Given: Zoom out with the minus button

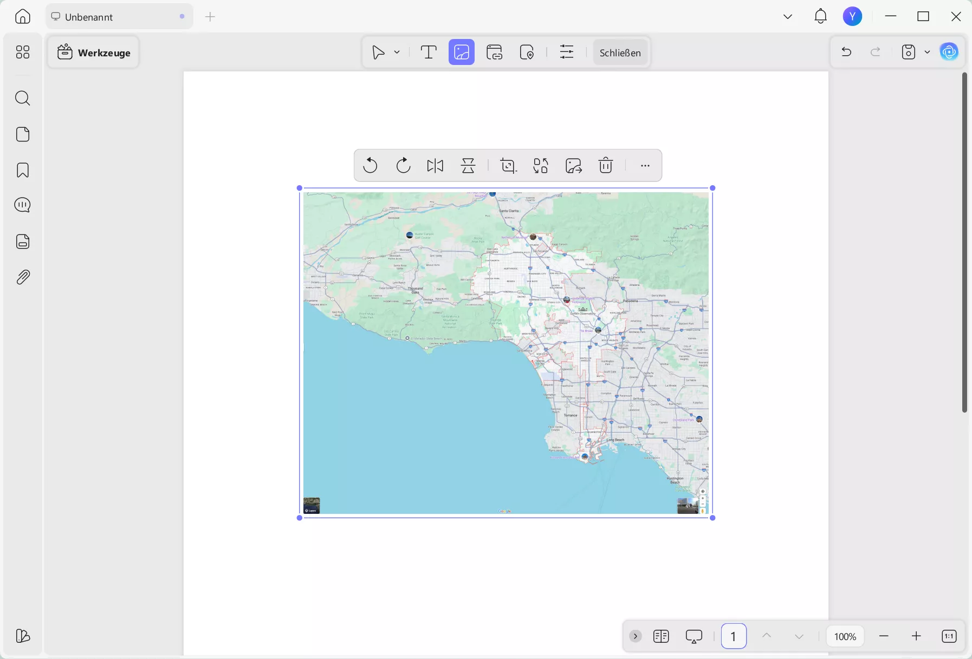Looking at the screenshot, I should click(x=884, y=636).
